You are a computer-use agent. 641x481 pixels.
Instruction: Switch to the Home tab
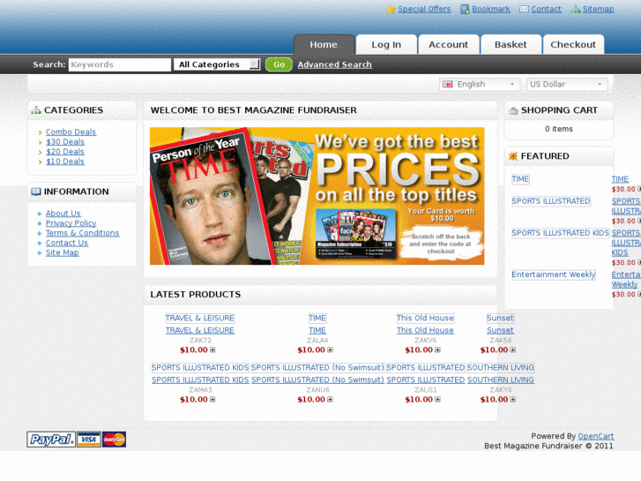point(324,45)
